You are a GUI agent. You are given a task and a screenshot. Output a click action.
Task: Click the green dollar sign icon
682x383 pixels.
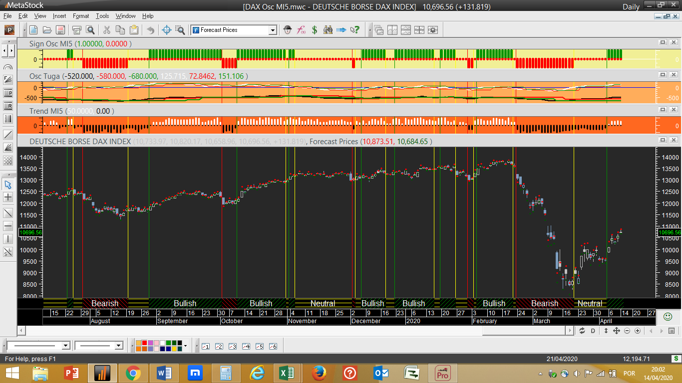point(315,30)
